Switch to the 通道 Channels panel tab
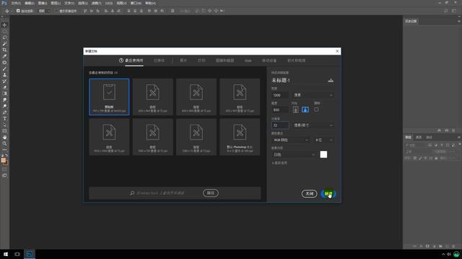This screenshot has height=259, width=462. tap(419, 137)
